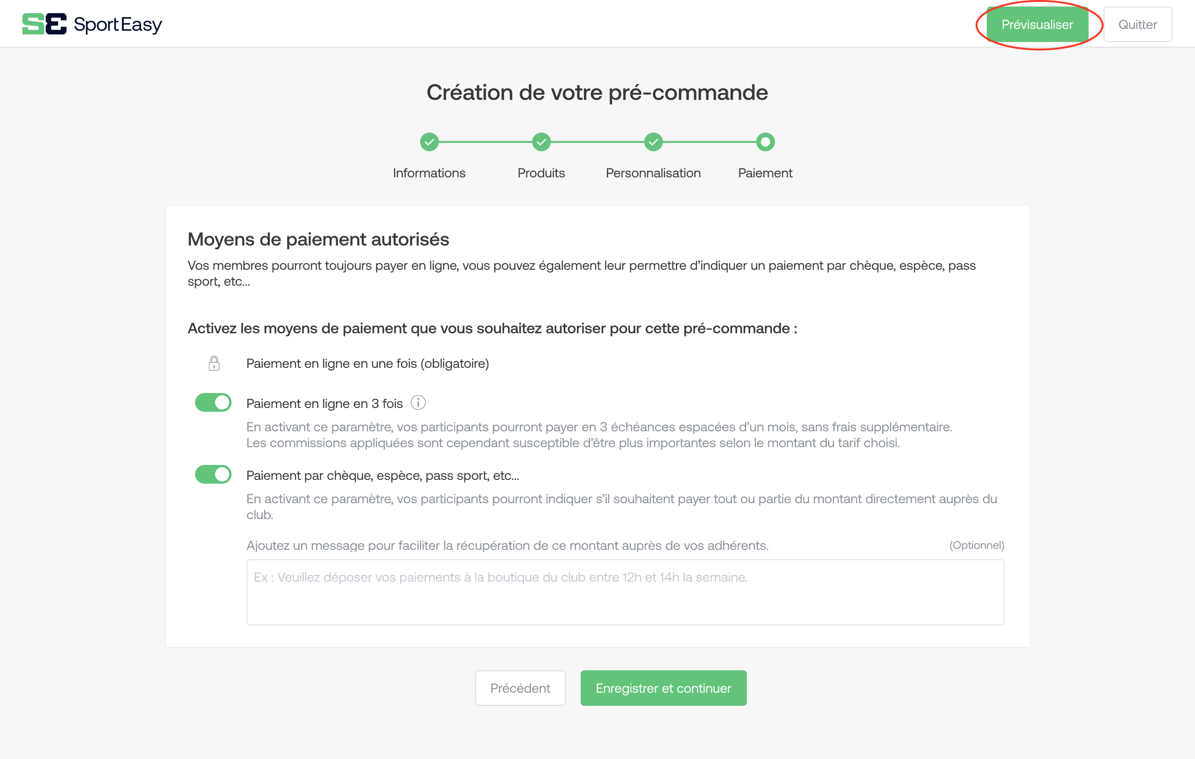Click the info icon beside 3 fois
Screen dimensions: 1195x759
point(418,402)
